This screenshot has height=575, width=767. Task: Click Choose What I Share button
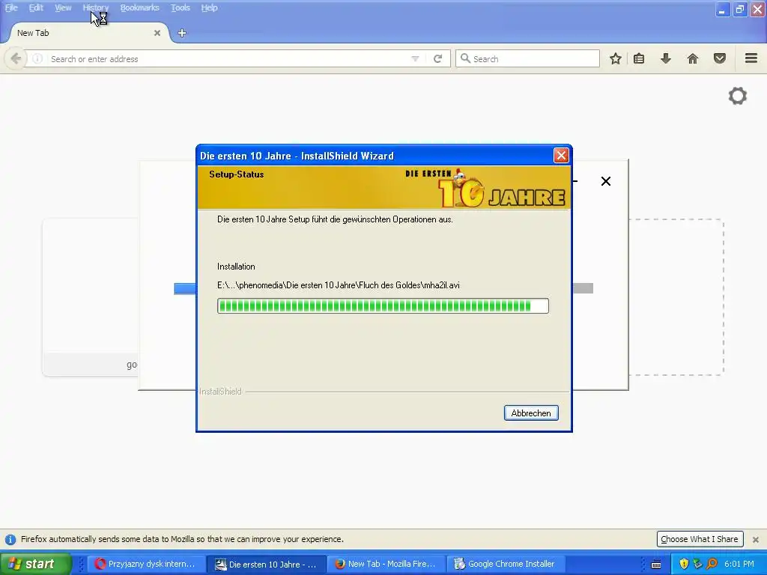700,539
